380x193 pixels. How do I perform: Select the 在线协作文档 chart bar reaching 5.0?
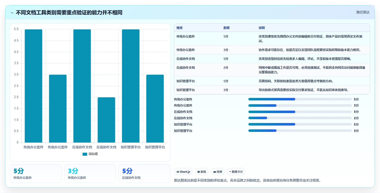pyautogui.click(x=82, y=86)
